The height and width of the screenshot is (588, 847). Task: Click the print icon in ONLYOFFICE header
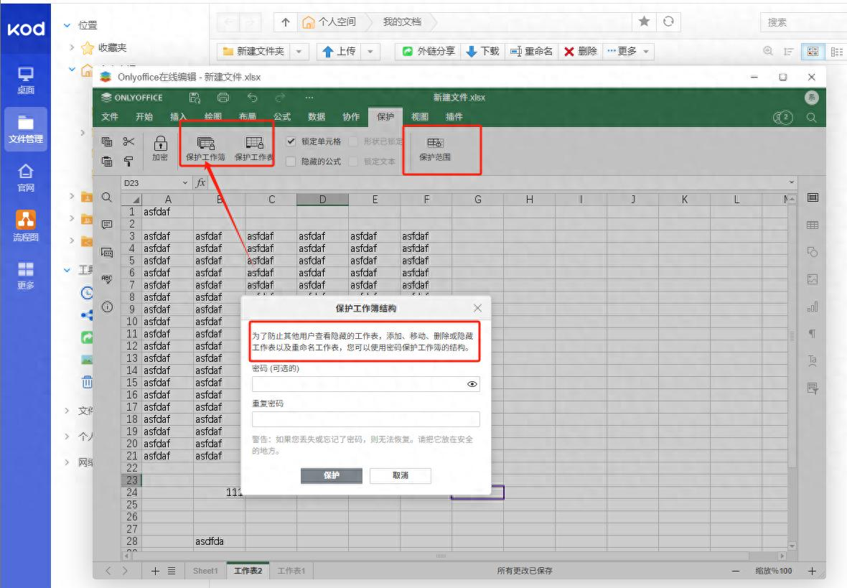pyautogui.click(x=223, y=98)
